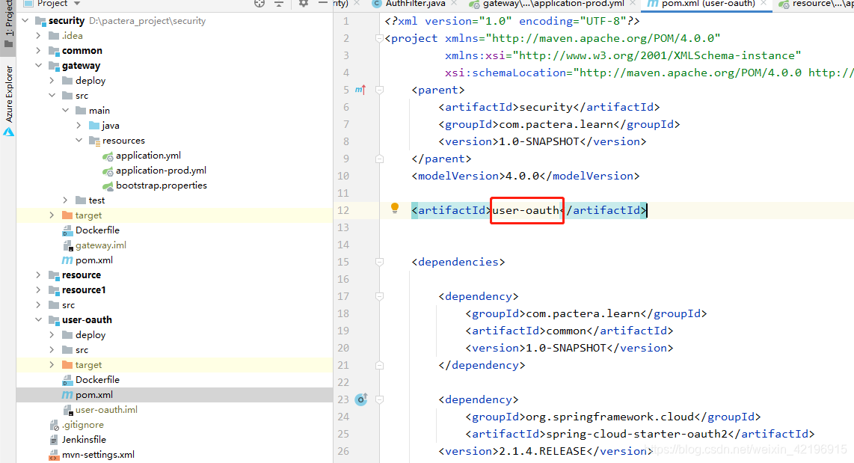Click the Java class icon on AuthFilter.java tab

pos(376,4)
